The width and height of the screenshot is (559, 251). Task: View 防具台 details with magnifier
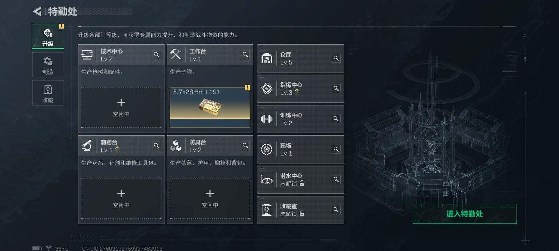click(x=245, y=145)
